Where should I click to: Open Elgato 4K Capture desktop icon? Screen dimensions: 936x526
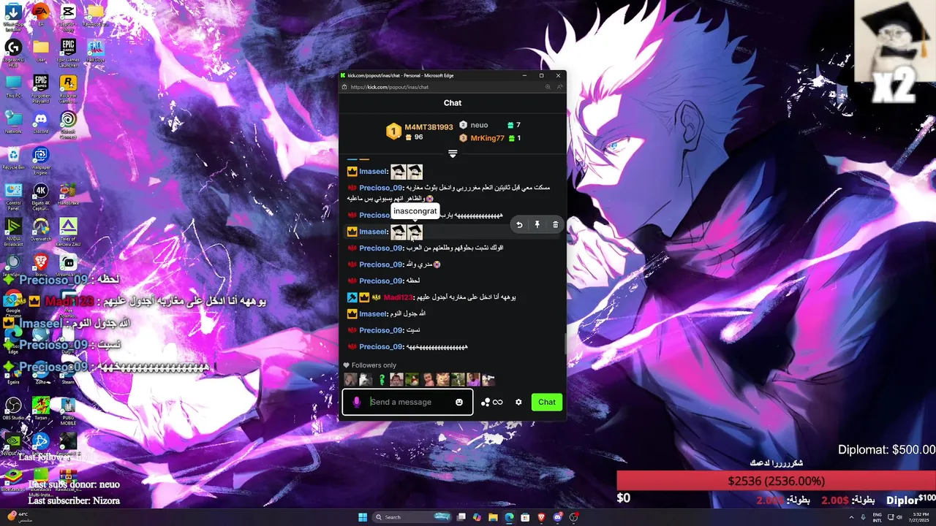[x=41, y=197]
